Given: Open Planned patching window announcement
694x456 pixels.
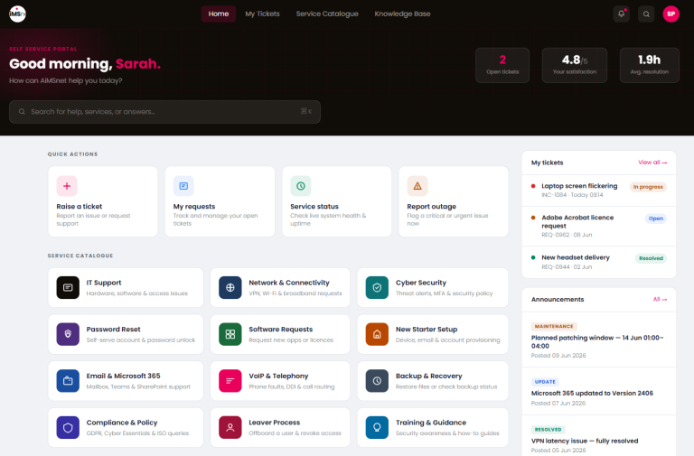Looking at the screenshot, I should tap(599, 340).
